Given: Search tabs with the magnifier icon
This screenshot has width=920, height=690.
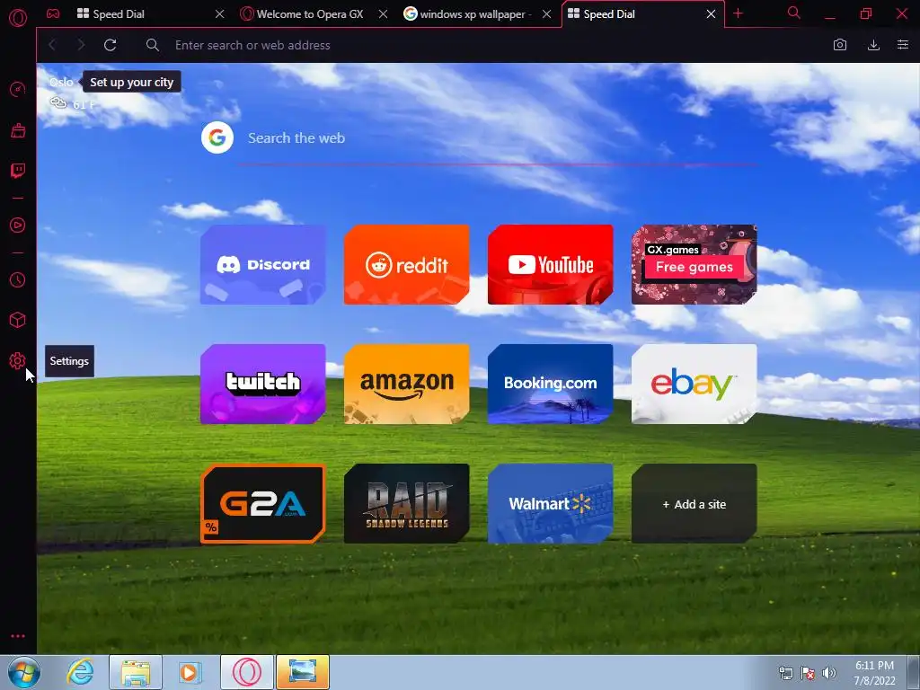Looking at the screenshot, I should (x=794, y=13).
